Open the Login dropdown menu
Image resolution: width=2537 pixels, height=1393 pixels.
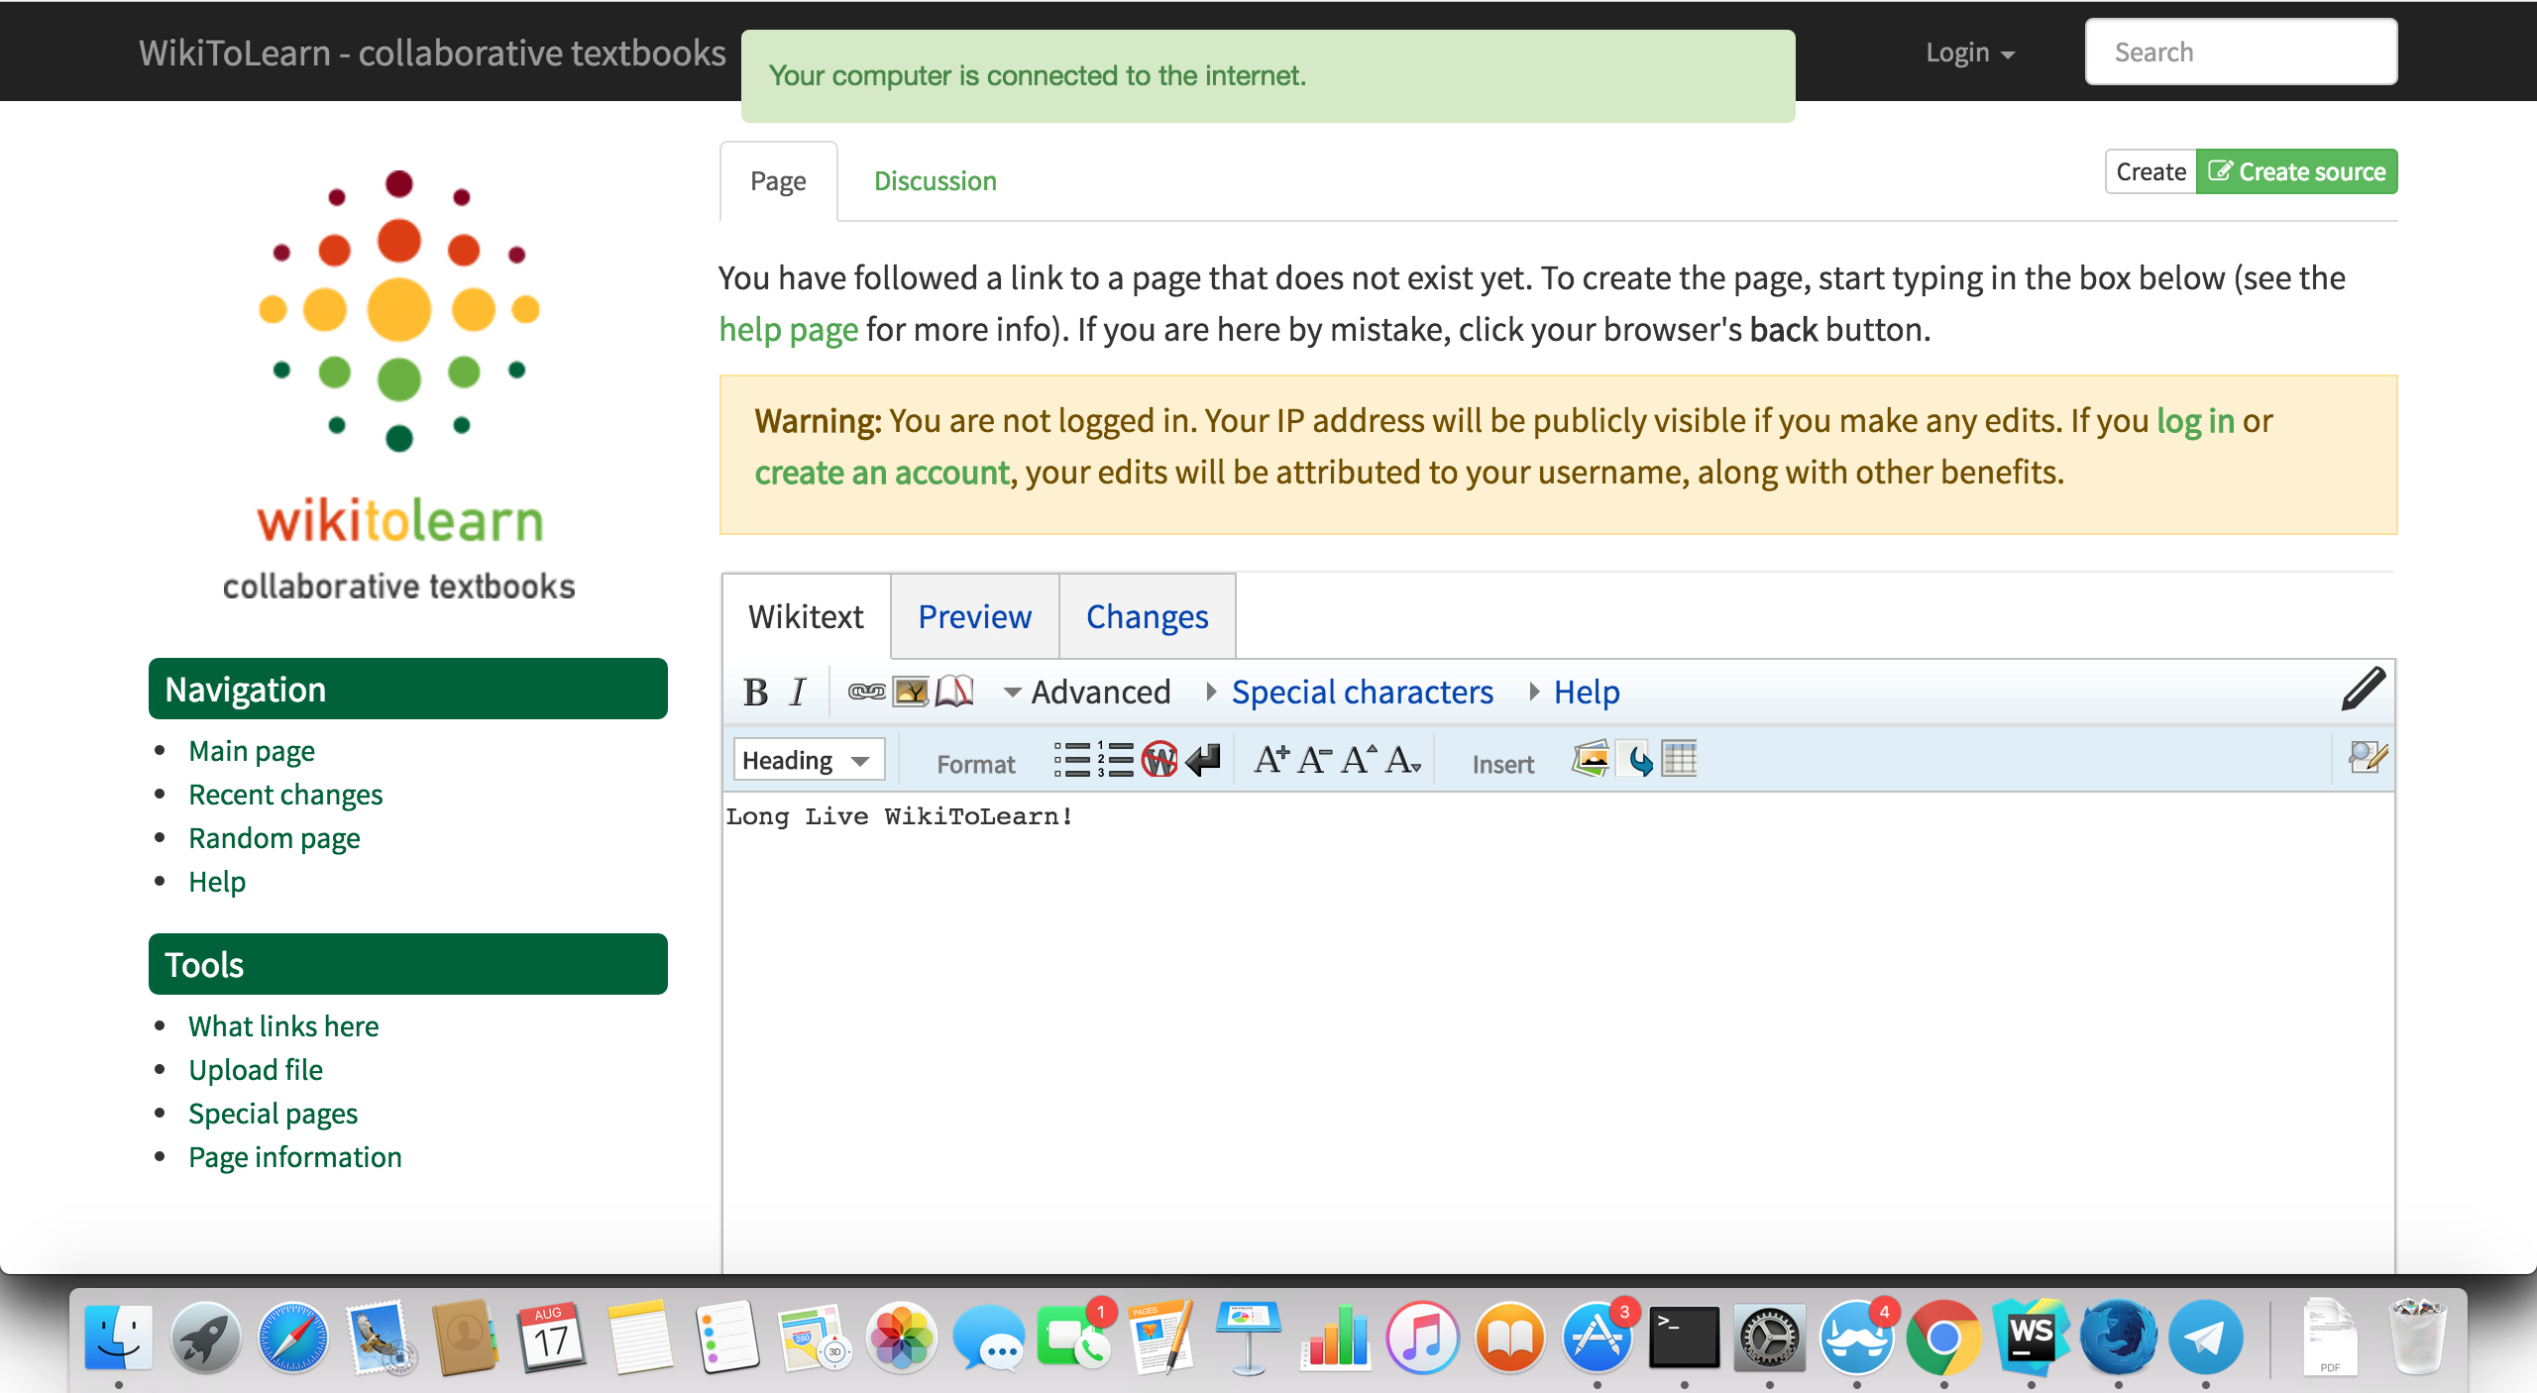point(1968,53)
